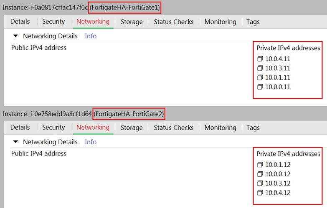Open Security tab of FortiGate2 instance
The width and height of the screenshot is (327, 208).
click(x=53, y=128)
